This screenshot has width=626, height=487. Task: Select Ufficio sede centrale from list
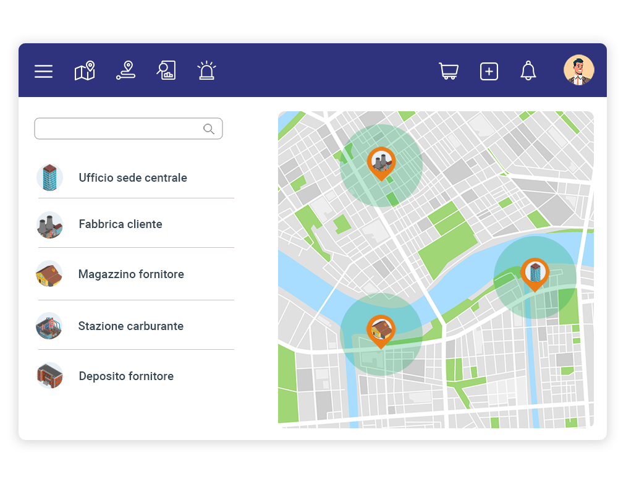(133, 178)
